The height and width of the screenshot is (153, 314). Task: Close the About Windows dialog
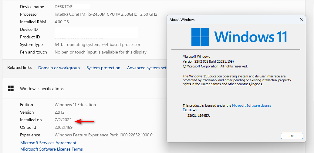point(301,20)
